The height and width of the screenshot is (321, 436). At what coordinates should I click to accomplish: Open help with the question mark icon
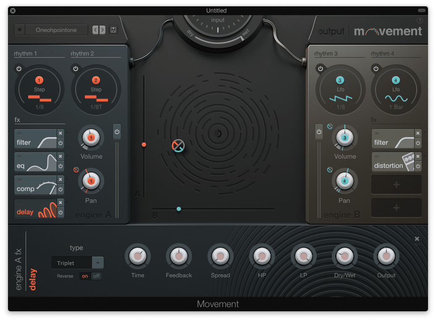(420, 20)
